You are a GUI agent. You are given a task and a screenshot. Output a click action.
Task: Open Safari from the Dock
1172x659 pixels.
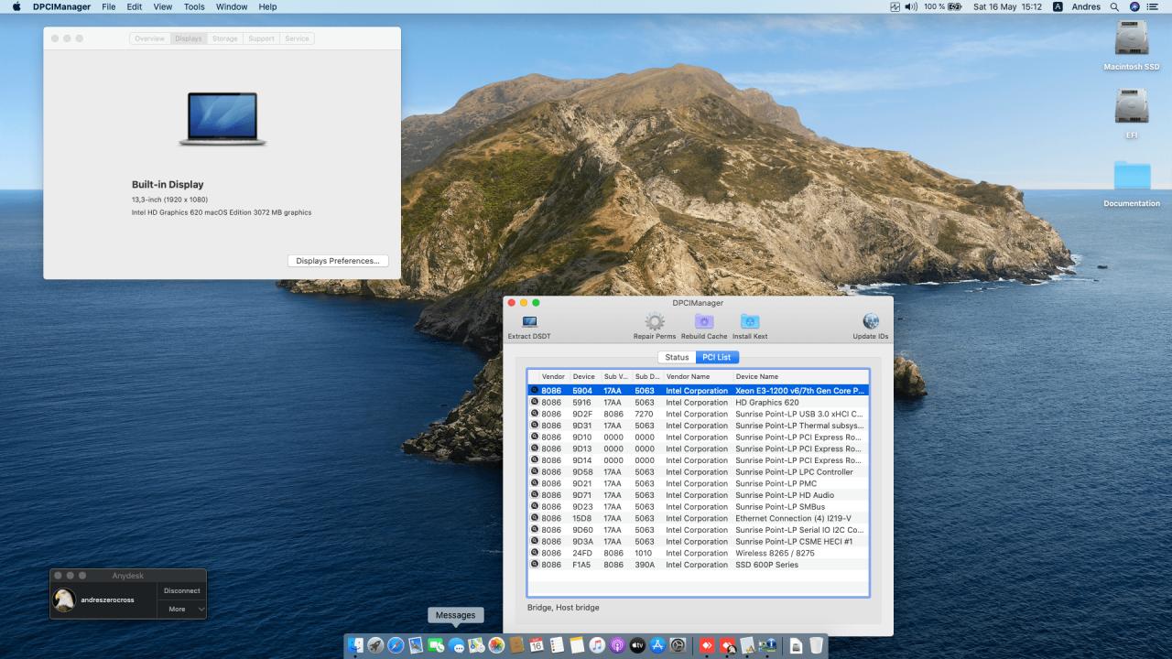(x=396, y=645)
